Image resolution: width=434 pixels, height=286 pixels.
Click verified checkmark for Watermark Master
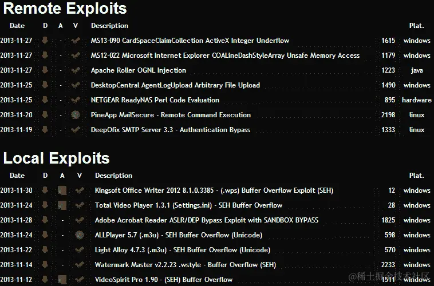[80, 265]
